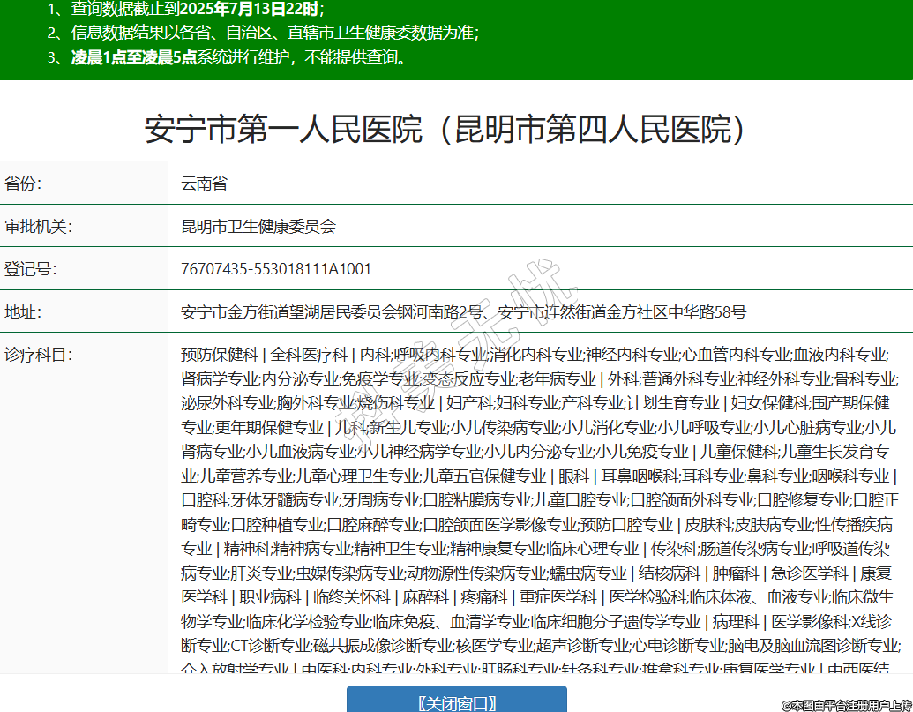Click the 诊疗科目 field label

[x=38, y=355]
